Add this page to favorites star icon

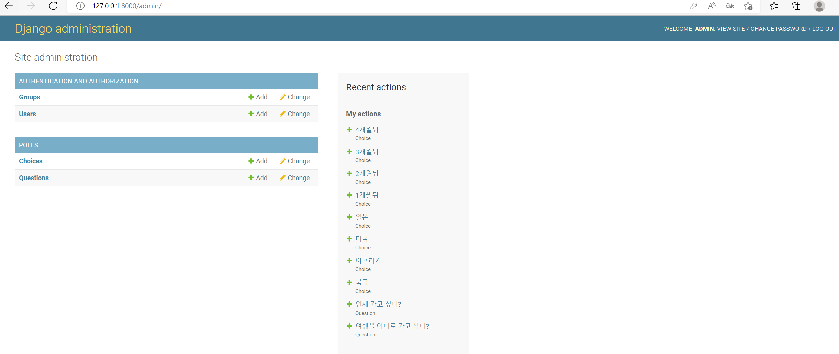point(748,6)
